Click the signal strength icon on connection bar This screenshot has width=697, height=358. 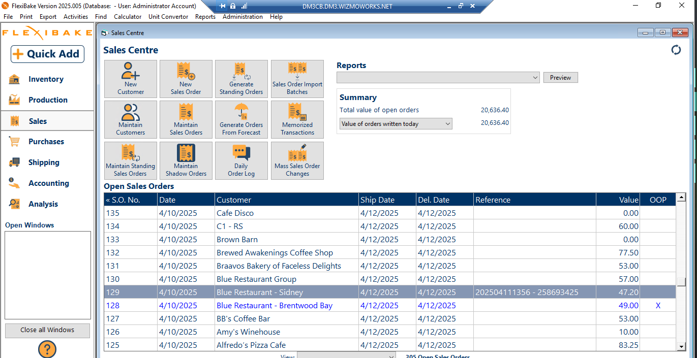(x=244, y=6)
